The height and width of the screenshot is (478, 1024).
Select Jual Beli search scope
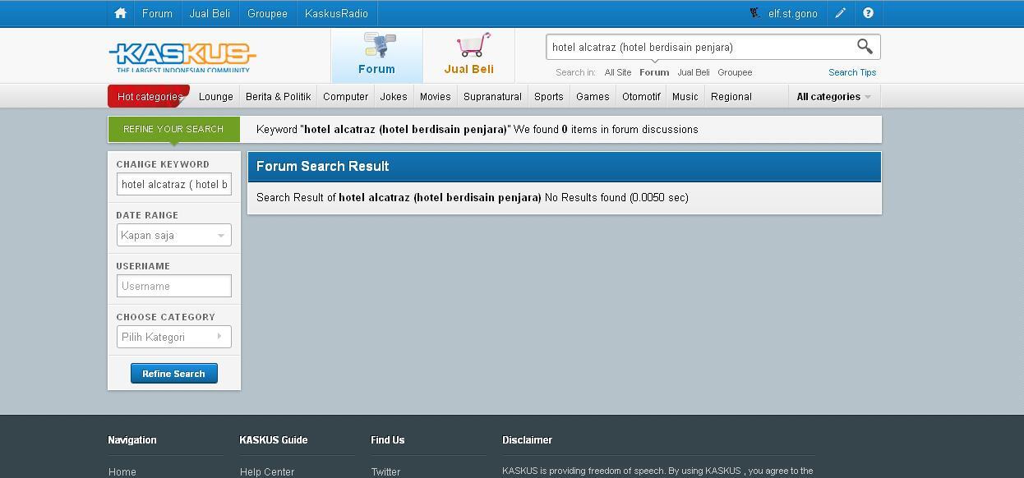[694, 72]
